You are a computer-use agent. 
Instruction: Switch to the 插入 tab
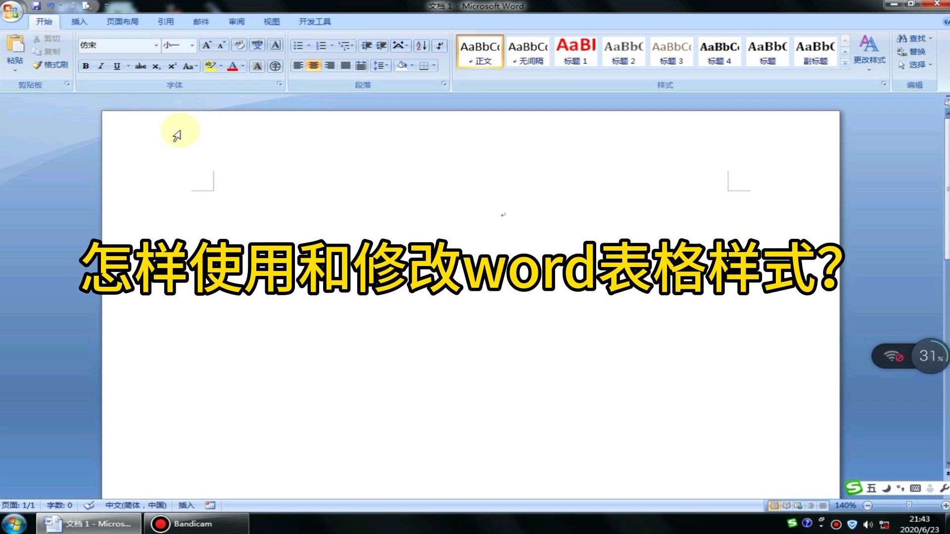tap(79, 21)
